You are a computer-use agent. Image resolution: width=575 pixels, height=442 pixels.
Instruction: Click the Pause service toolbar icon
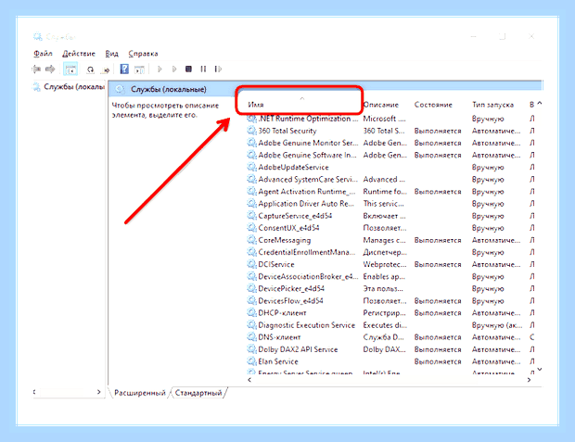pyautogui.click(x=203, y=69)
